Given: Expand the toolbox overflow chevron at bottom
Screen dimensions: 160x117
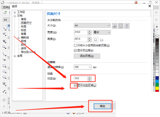Looking at the screenshot, I should coord(4,106).
